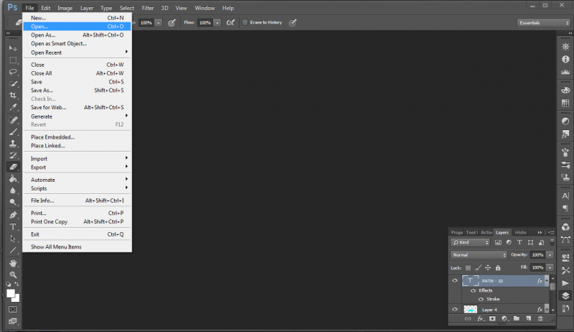Screen dimensions: 574x332
Task: Enable the Erase to History checkbox
Action: (x=245, y=22)
